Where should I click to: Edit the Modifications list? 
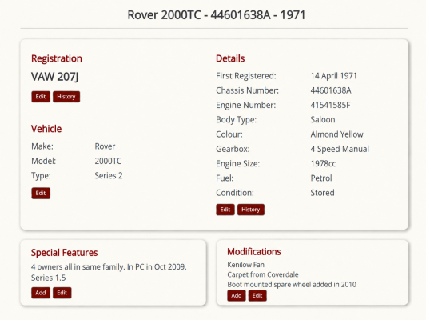[257, 295]
